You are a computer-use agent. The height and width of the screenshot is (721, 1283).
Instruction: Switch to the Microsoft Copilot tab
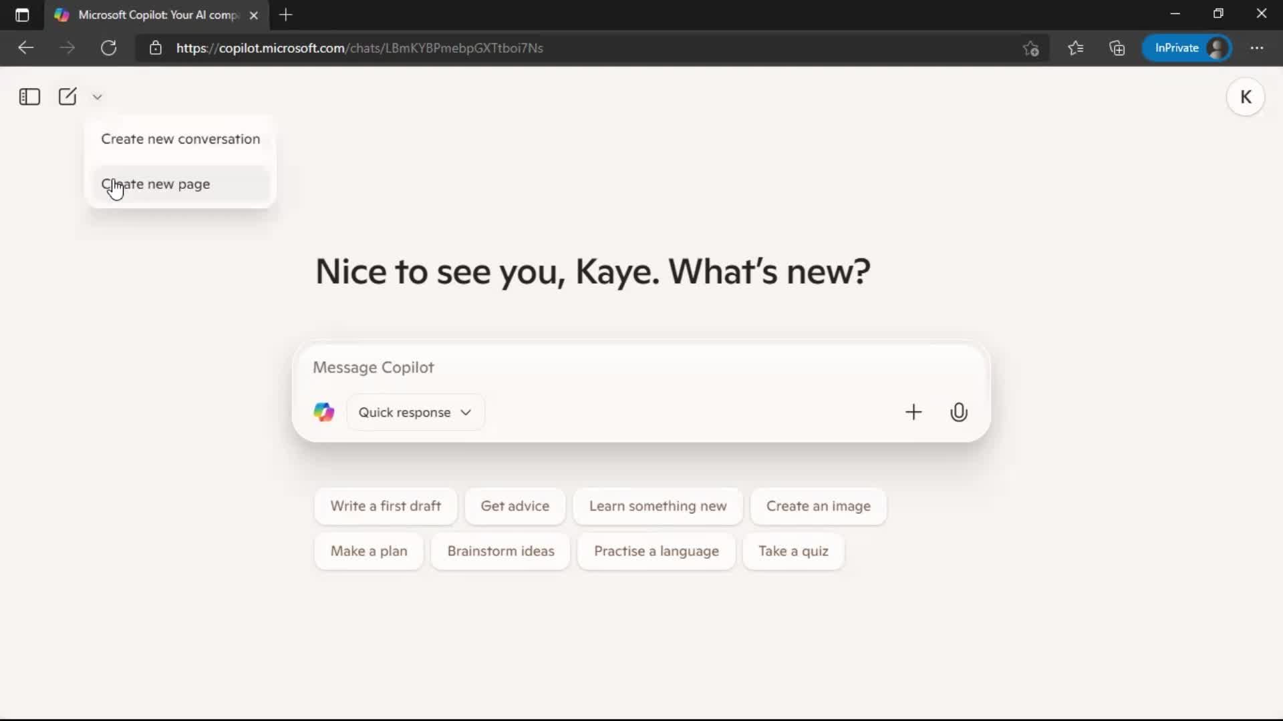pyautogui.click(x=147, y=15)
